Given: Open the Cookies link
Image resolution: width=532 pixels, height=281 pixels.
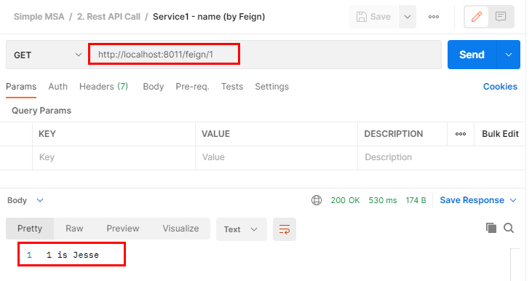Looking at the screenshot, I should coord(500,87).
